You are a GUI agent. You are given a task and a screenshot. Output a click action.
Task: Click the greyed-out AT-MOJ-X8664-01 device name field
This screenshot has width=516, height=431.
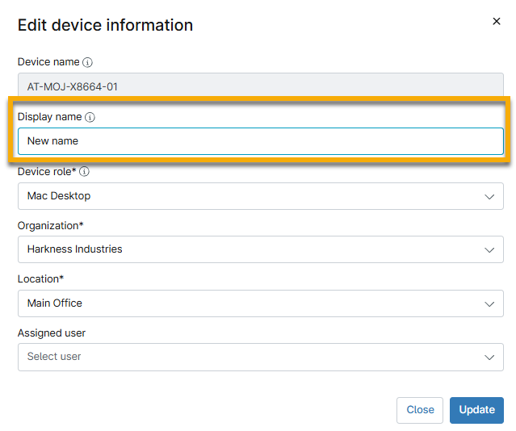click(x=260, y=86)
